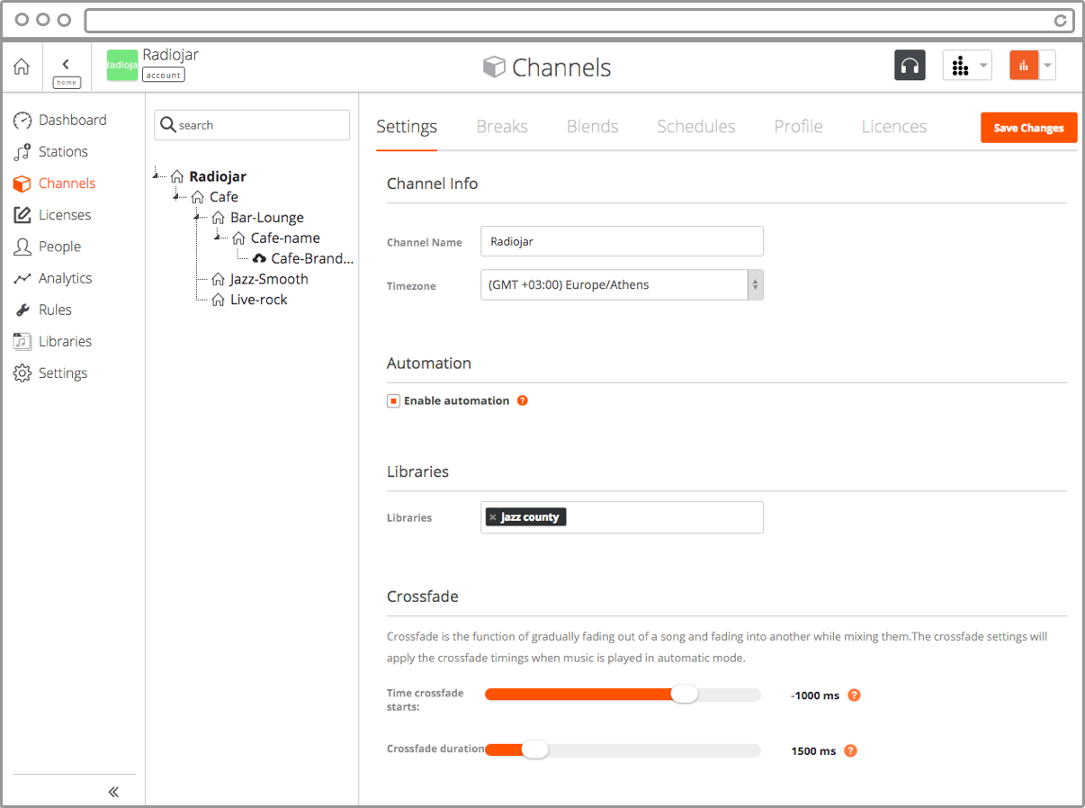Open People in the sidebar

pyautogui.click(x=59, y=246)
